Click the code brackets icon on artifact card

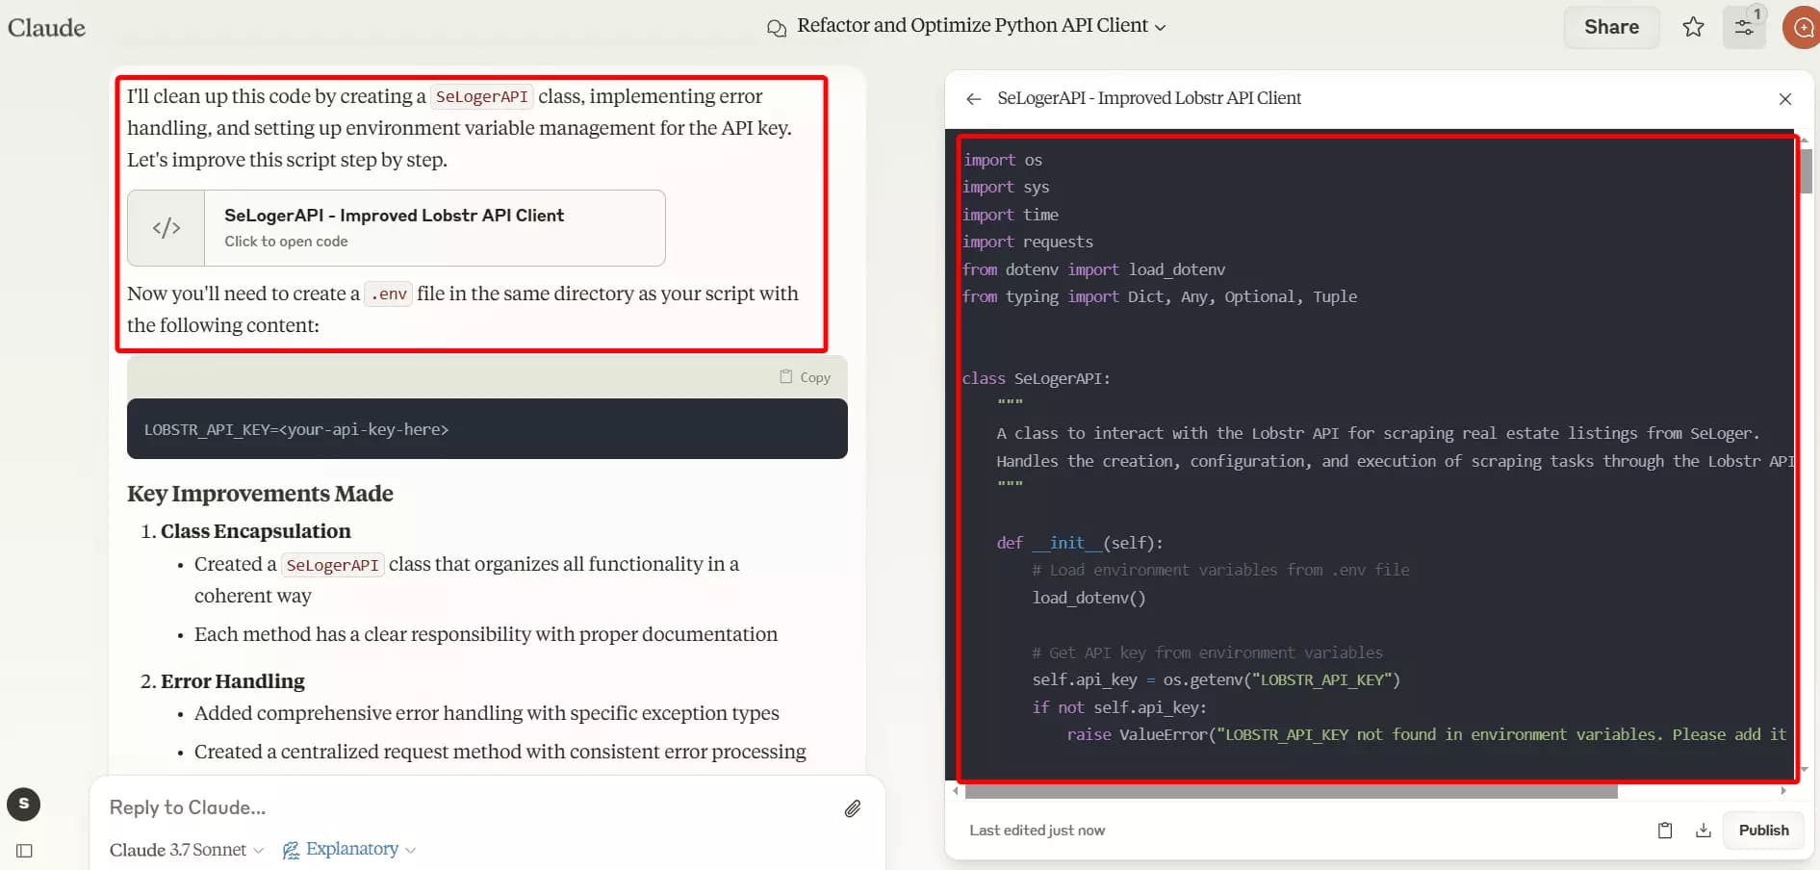(167, 228)
